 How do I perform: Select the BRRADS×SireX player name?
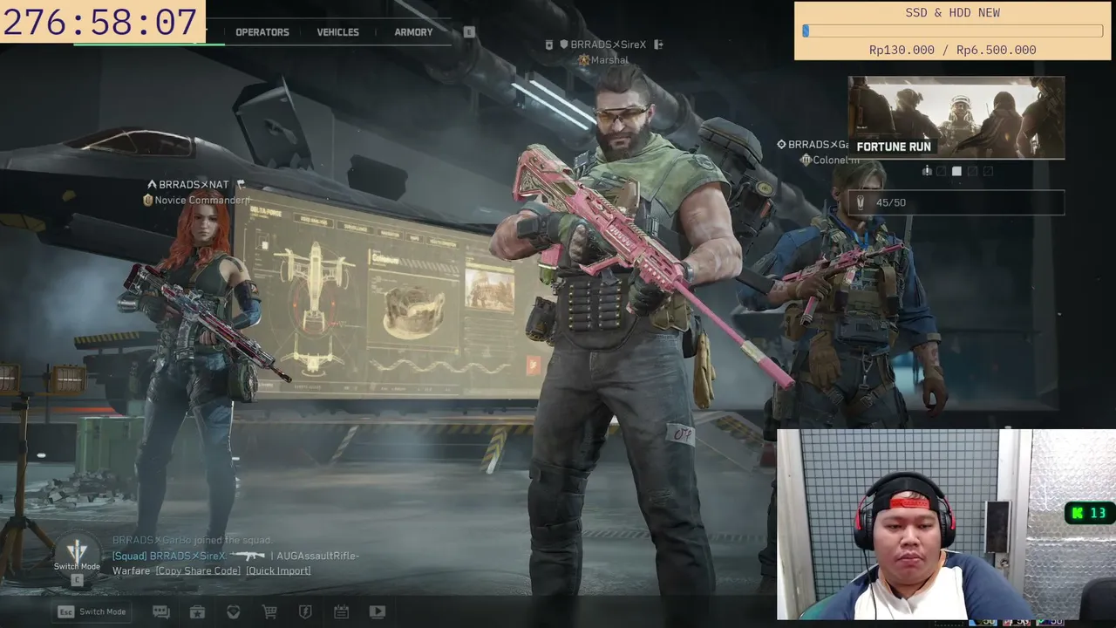click(x=609, y=44)
